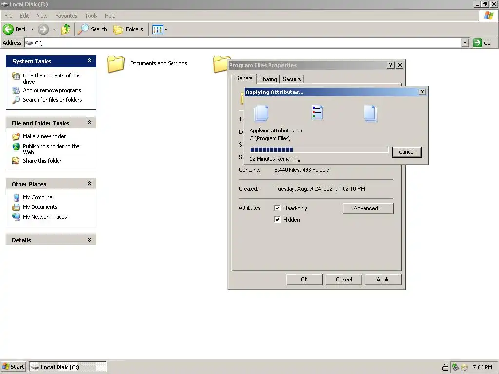Image resolution: width=499 pixels, height=374 pixels.
Task: Click the hide-contents drive icon
Action: pos(16,76)
